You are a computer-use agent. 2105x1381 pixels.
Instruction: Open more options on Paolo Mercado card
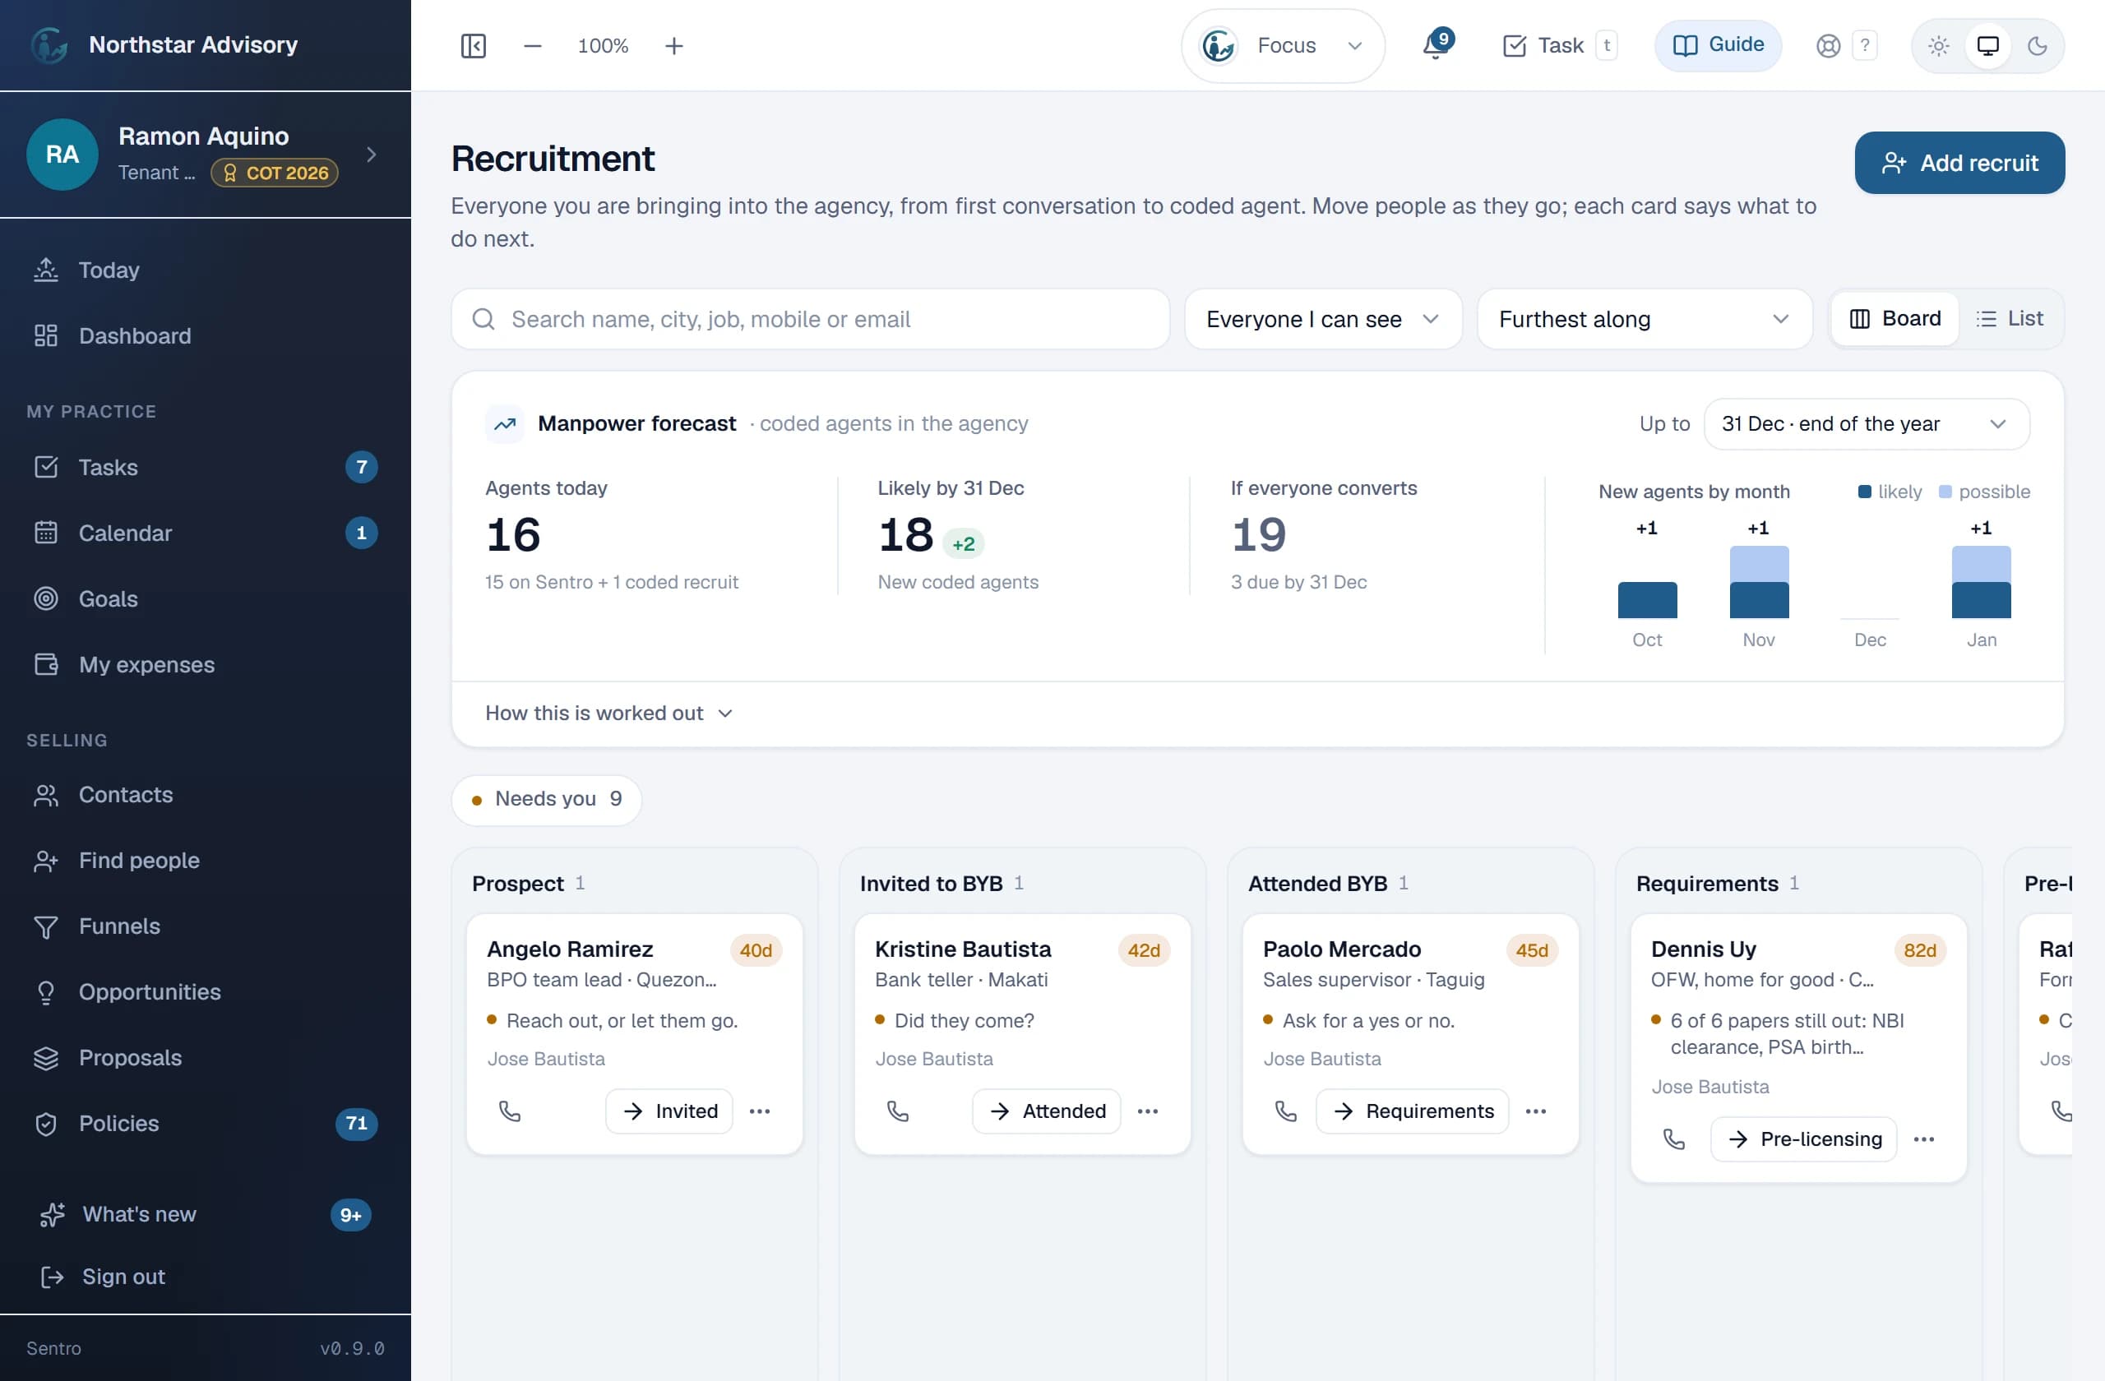click(x=1536, y=1111)
